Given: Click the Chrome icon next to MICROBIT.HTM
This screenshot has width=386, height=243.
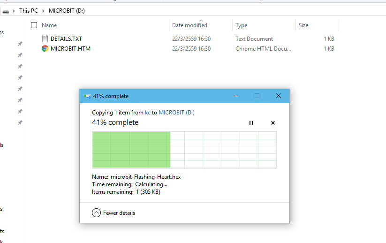Looking at the screenshot, I should (45, 48).
